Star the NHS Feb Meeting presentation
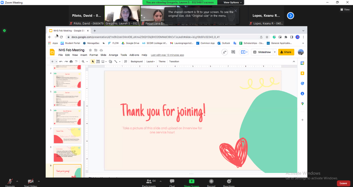This screenshot has width=353, height=187. pos(90,50)
